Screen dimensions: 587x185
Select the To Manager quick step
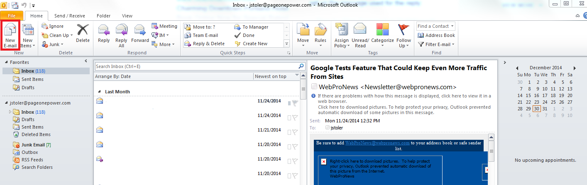[251, 27]
